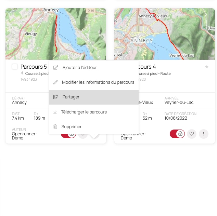
Task: Favorite Parcours 4 with the heart icon
Action: pyautogui.click(x=192, y=134)
